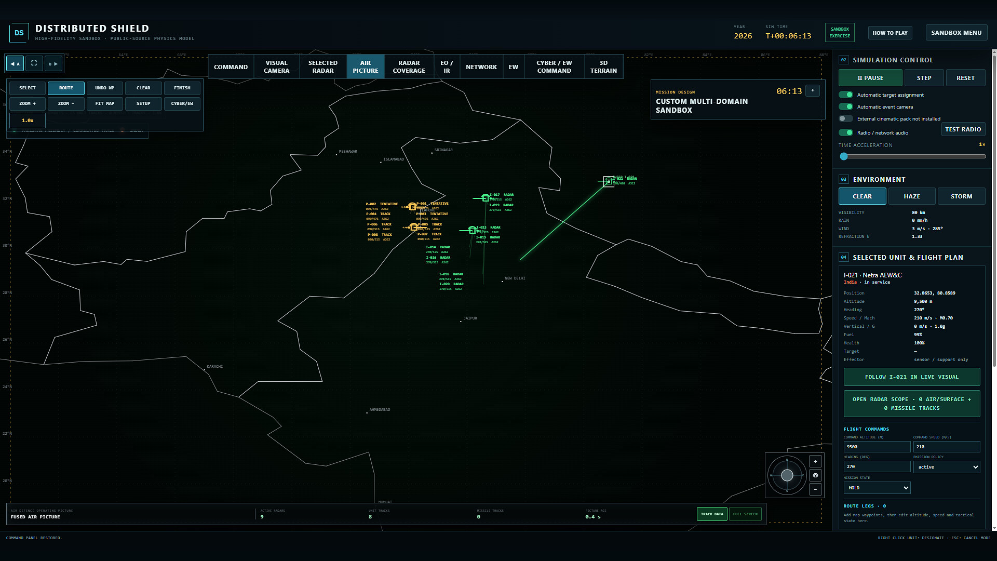Expand the Mission Design card with plus
Screen dimensions: 997x561
tap(813, 90)
